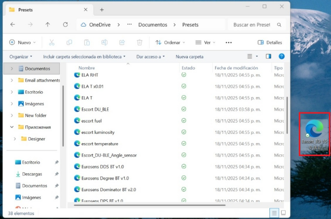Expand the Escritorio tree node

pyautogui.click(x=12, y=92)
